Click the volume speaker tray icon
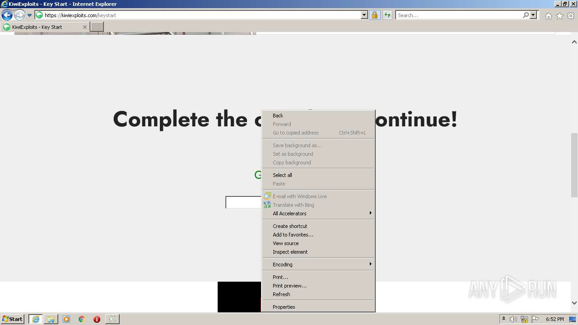The width and height of the screenshot is (578, 325). [513, 319]
